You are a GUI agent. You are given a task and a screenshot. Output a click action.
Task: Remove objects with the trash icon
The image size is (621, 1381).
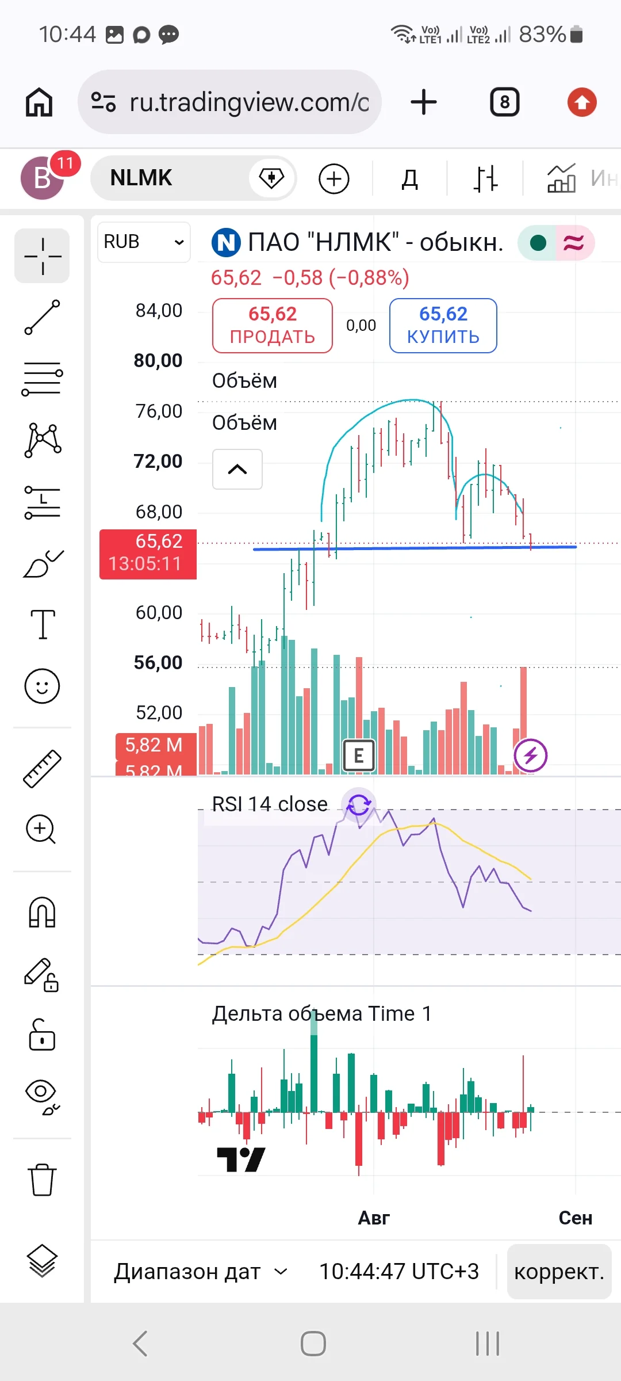[x=42, y=1180]
